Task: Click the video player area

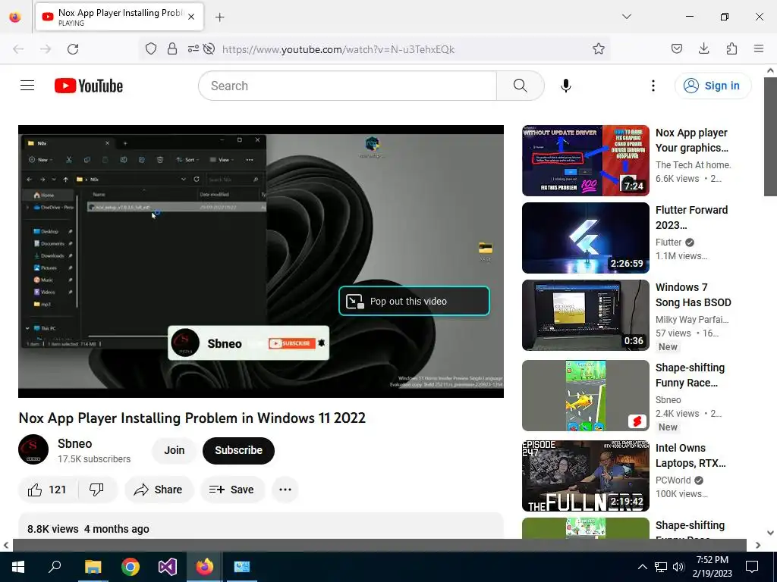Action: pos(261,261)
